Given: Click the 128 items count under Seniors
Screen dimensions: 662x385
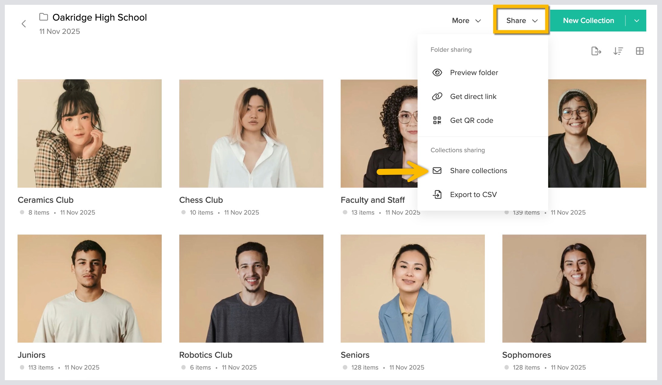Looking at the screenshot, I should 365,367.
